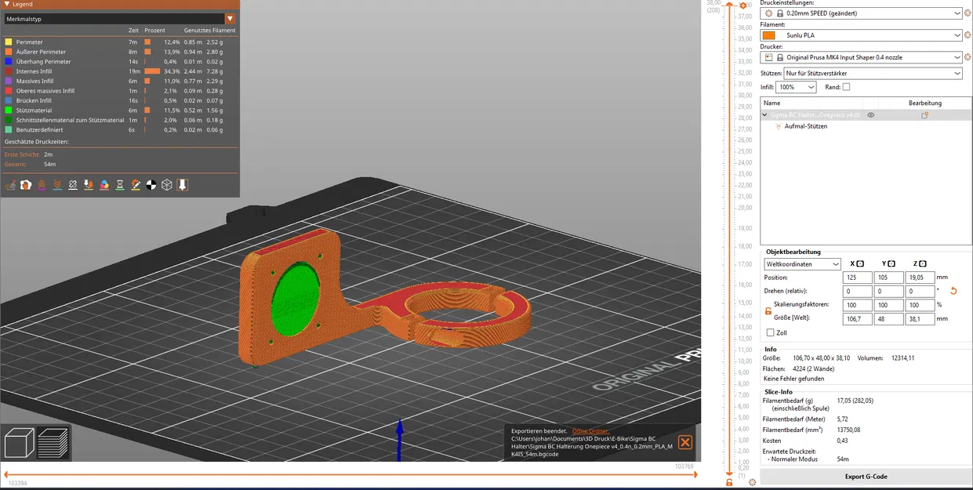Click the object editing icon in Bearbeitung column
The image size is (973, 490).
924,115
